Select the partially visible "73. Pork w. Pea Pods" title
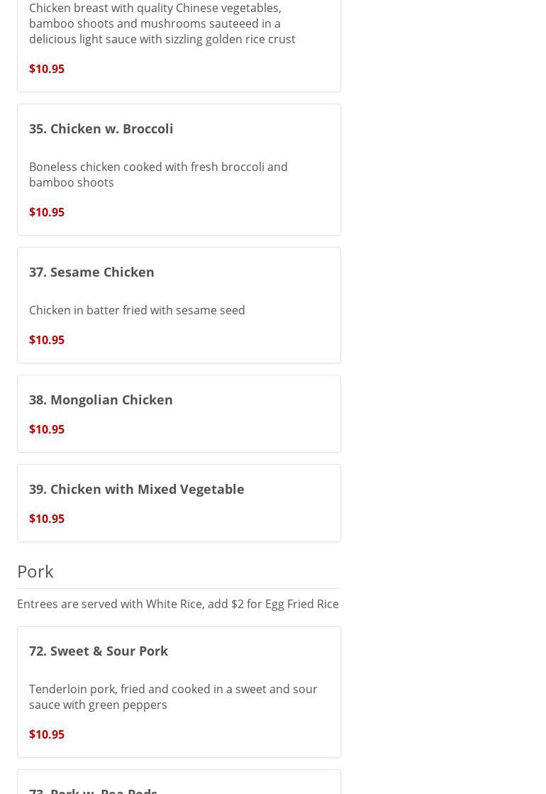This screenshot has width=546, height=794. click(x=93, y=790)
